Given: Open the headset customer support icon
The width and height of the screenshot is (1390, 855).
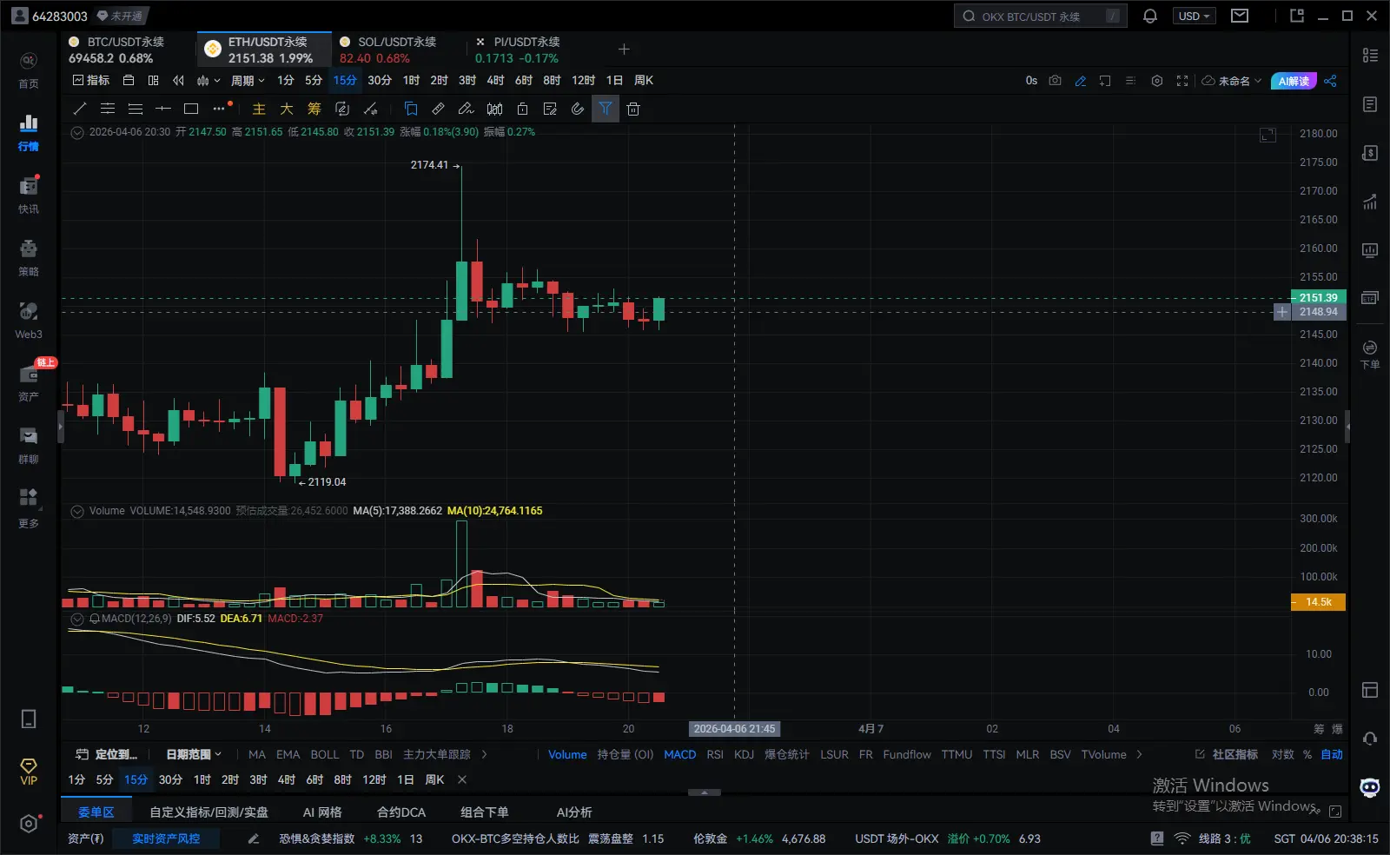Looking at the screenshot, I should coord(1370,739).
